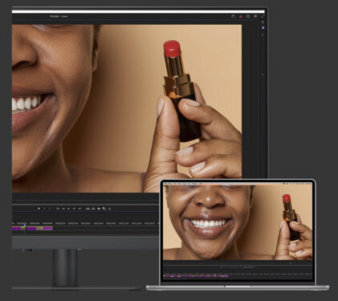Click the monitor timeline timecode ruler

[x=85, y=223]
